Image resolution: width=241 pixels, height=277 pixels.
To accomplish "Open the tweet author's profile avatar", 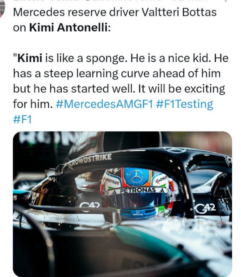I will tap(2, 8).
